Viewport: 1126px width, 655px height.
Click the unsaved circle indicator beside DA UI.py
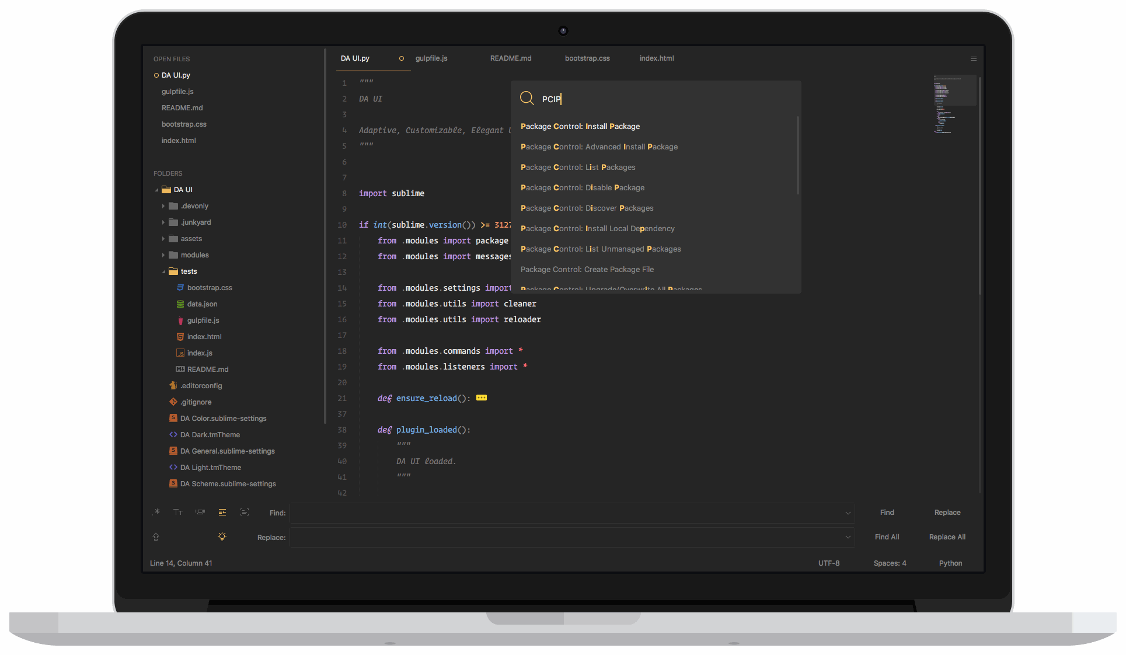156,75
